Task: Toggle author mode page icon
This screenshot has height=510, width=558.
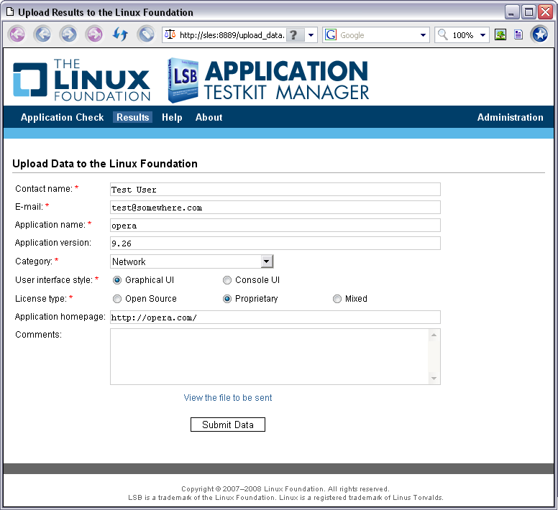Action: tap(518, 34)
